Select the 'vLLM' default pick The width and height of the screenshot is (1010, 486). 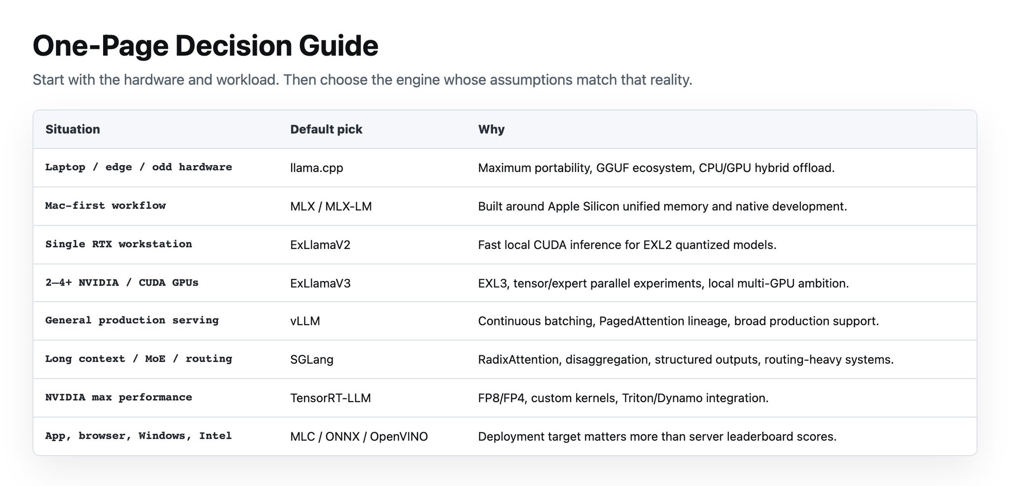point(305,321)
